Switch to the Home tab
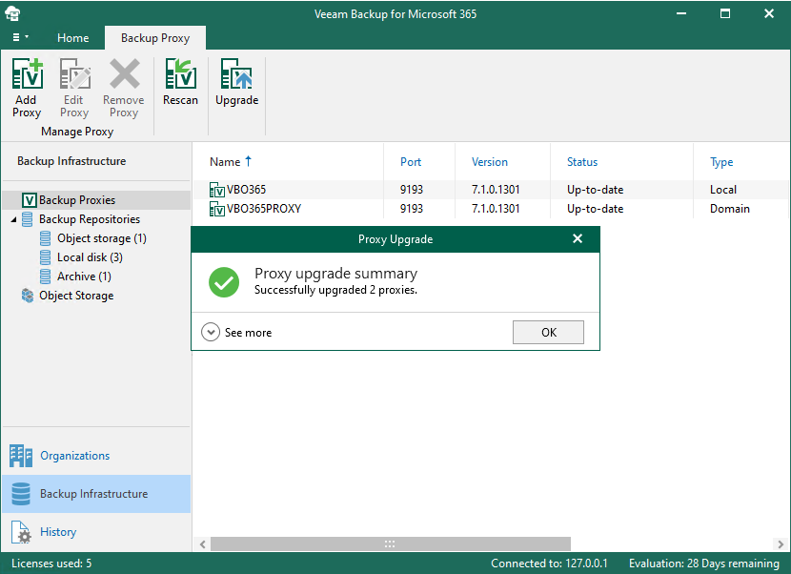 [x=72, y=38]
